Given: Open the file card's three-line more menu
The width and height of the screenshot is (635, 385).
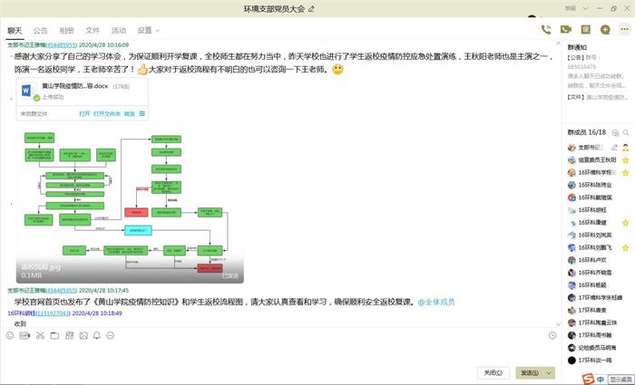Looking at the screenshot, I should pyautogui.click(x=142, y=114).
